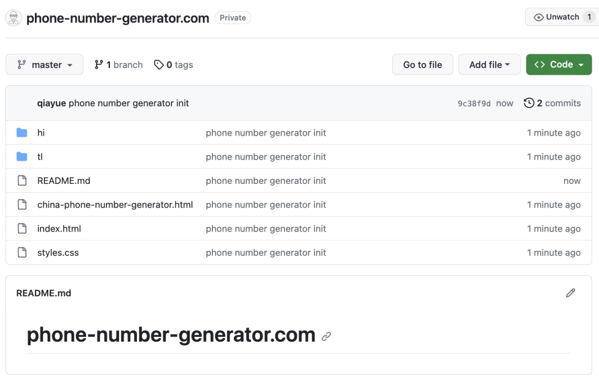Open the 'tl' folder icon
The image size is (599, 380).
tap(22, 157)
